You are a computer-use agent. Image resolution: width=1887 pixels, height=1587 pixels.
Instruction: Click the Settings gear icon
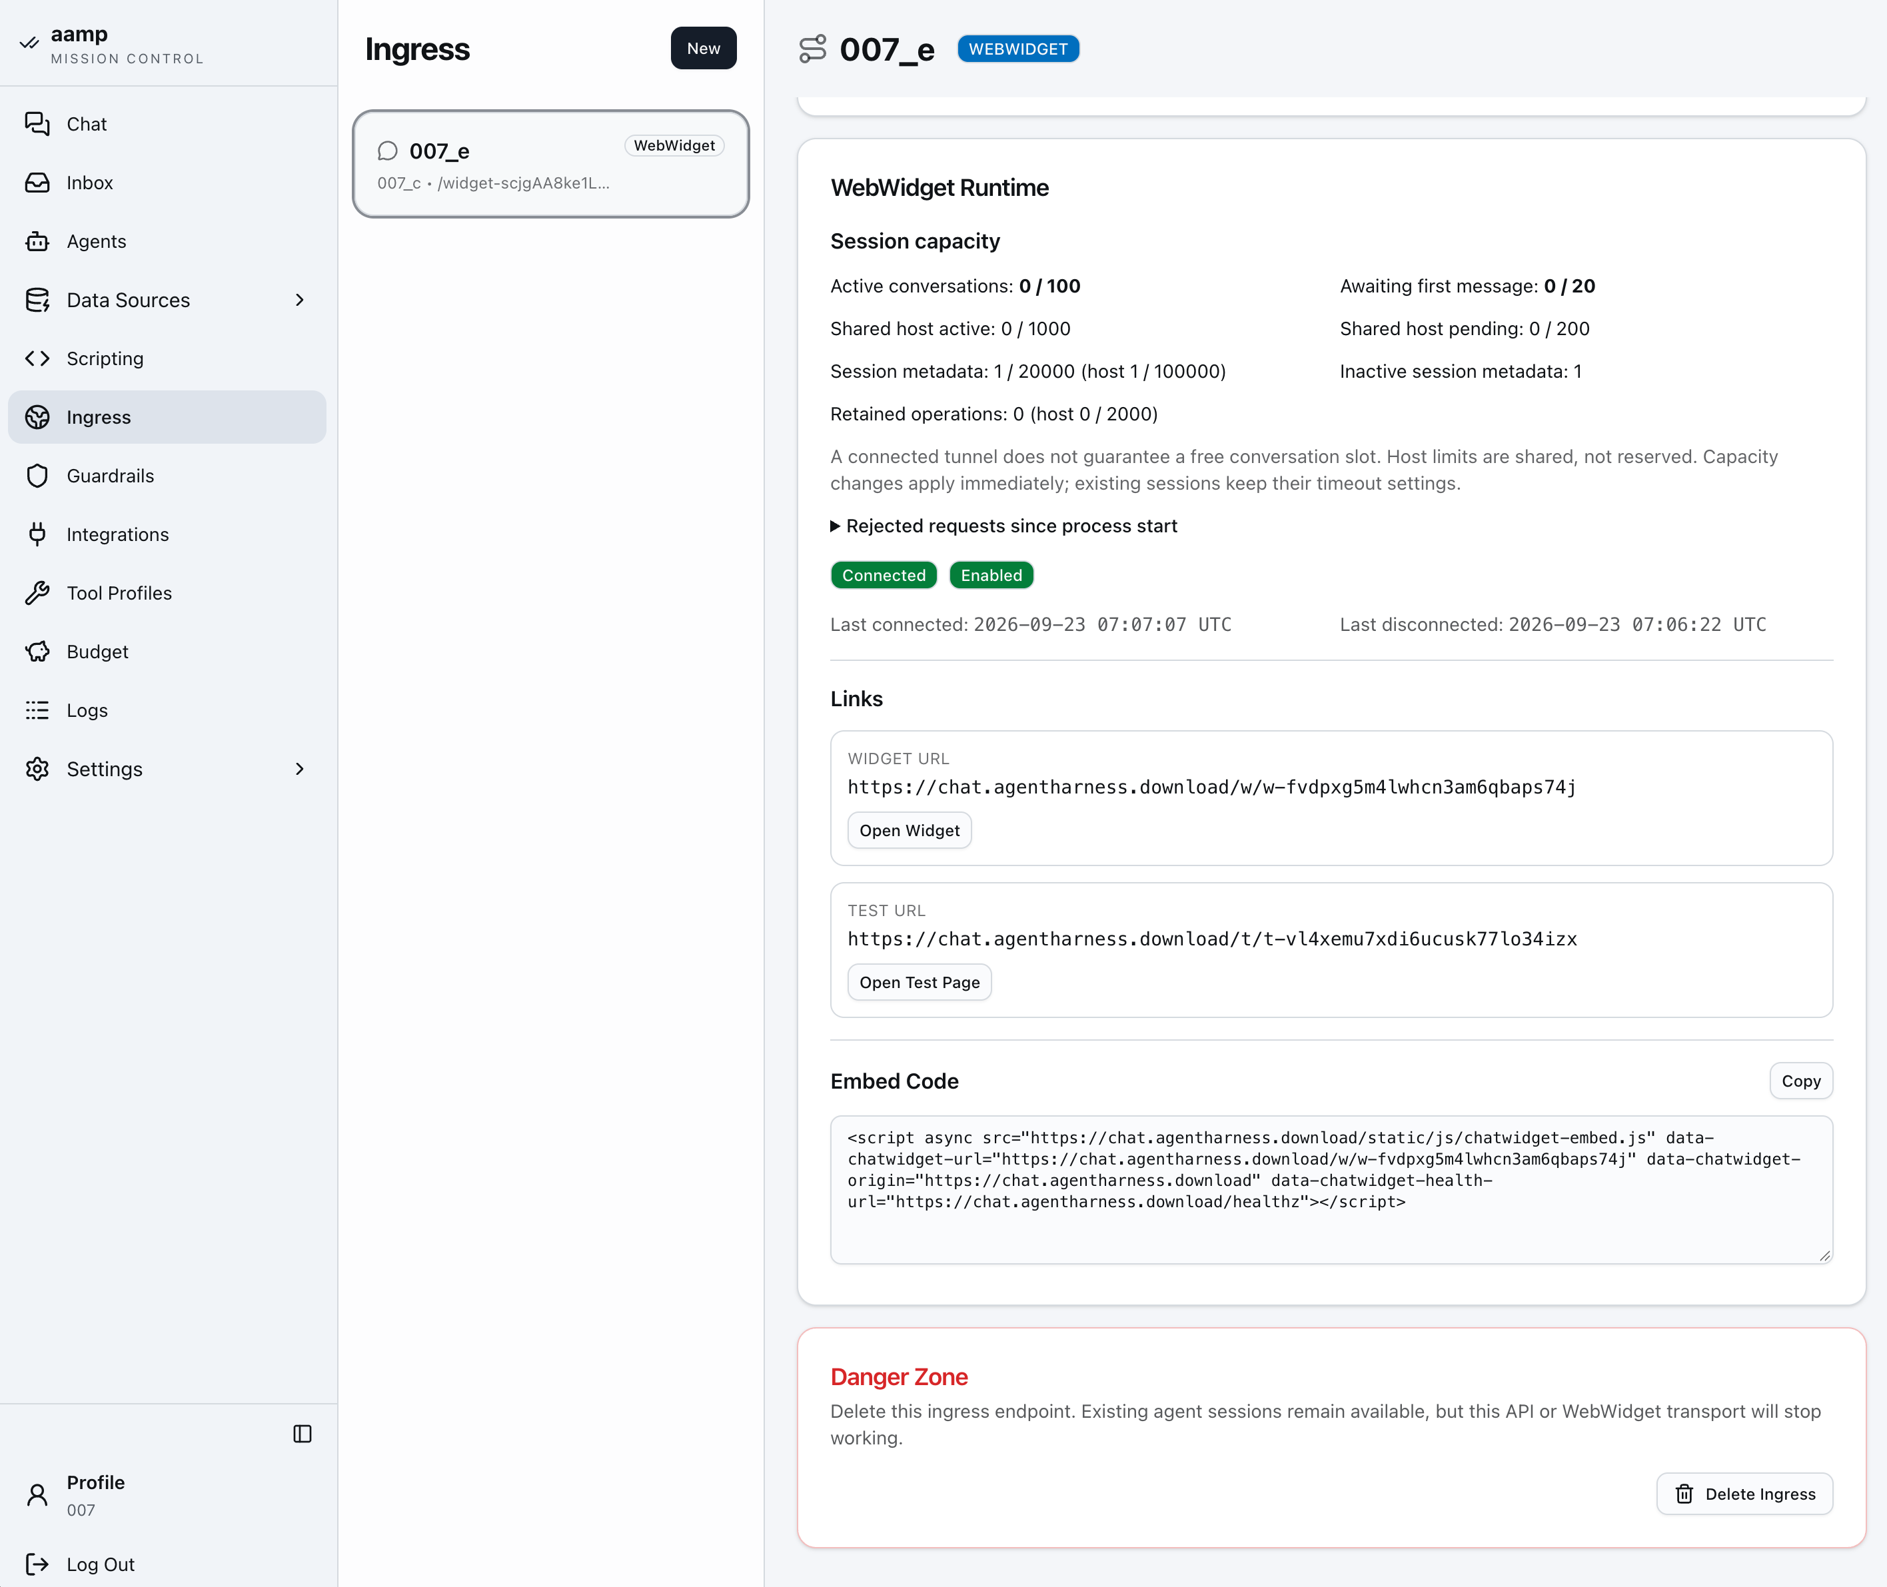(37, 770)
